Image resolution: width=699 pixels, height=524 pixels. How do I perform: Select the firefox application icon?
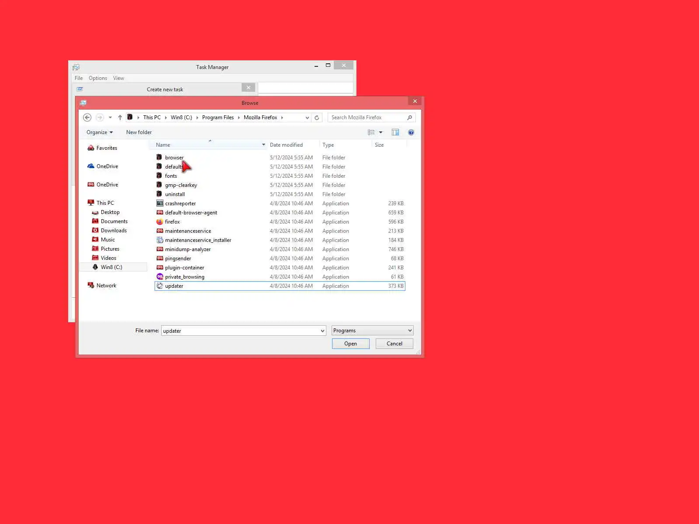(159, 222)
